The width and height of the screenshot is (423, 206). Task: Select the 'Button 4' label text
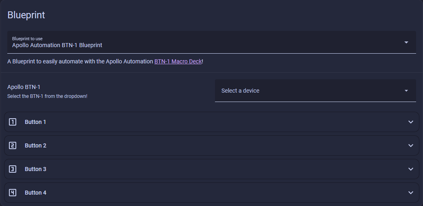[35, 193]
